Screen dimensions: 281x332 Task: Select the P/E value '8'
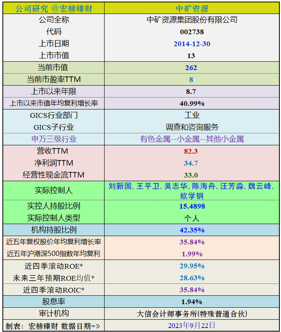(x=191, y=80)
